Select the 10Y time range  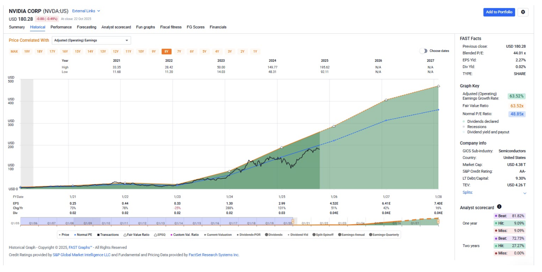point(141,52)
